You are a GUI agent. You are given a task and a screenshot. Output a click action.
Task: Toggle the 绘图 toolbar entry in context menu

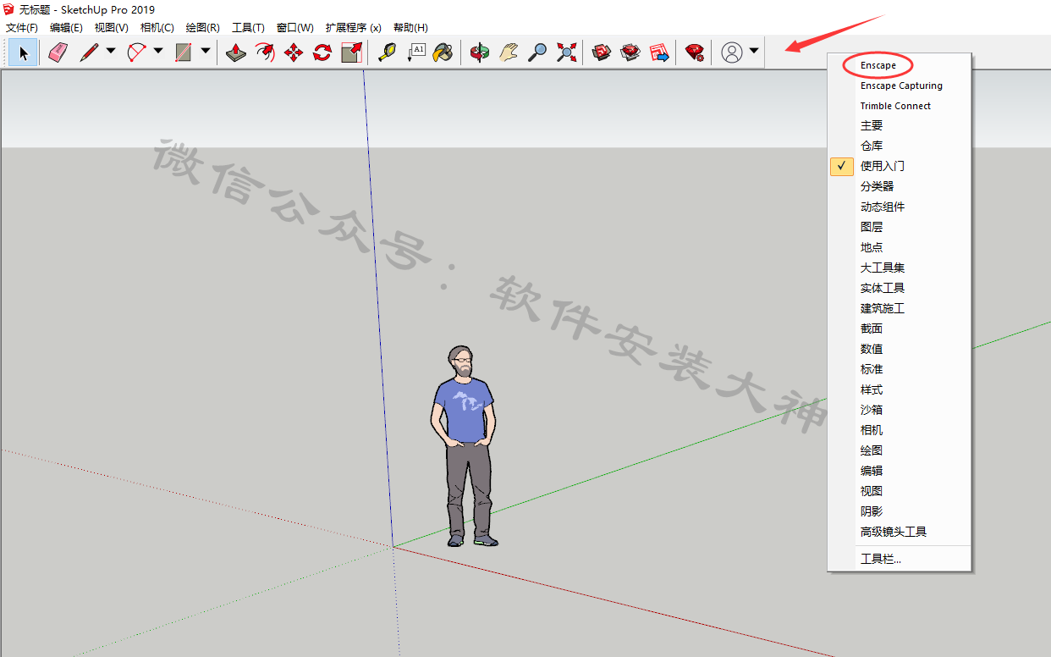[x=900, y=450]
